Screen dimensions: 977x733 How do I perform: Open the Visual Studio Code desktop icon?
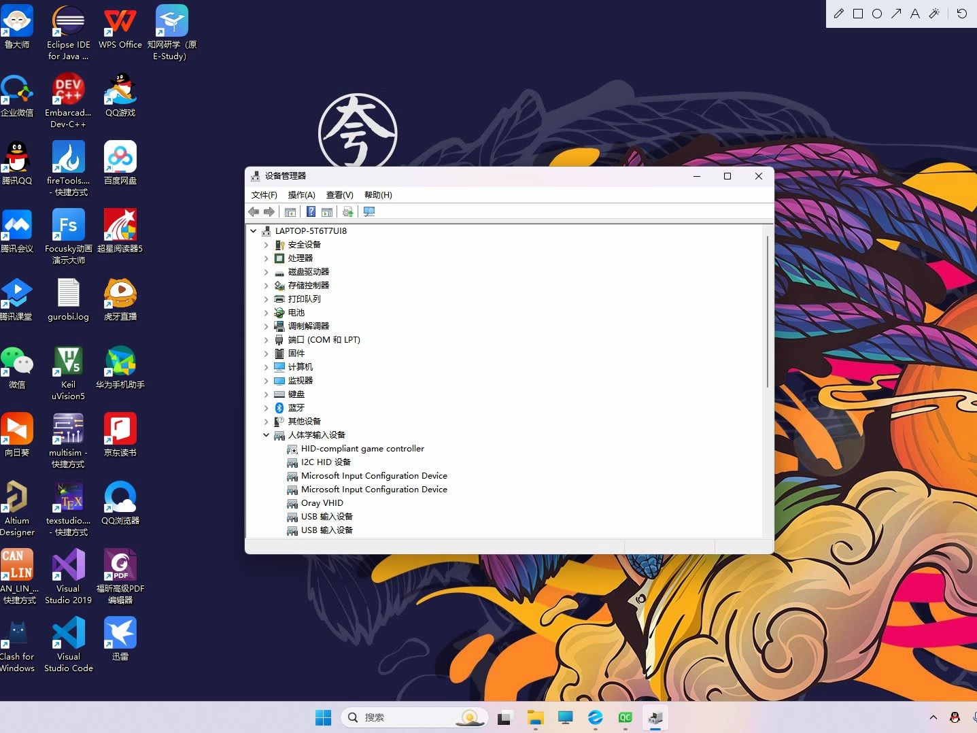68,645
